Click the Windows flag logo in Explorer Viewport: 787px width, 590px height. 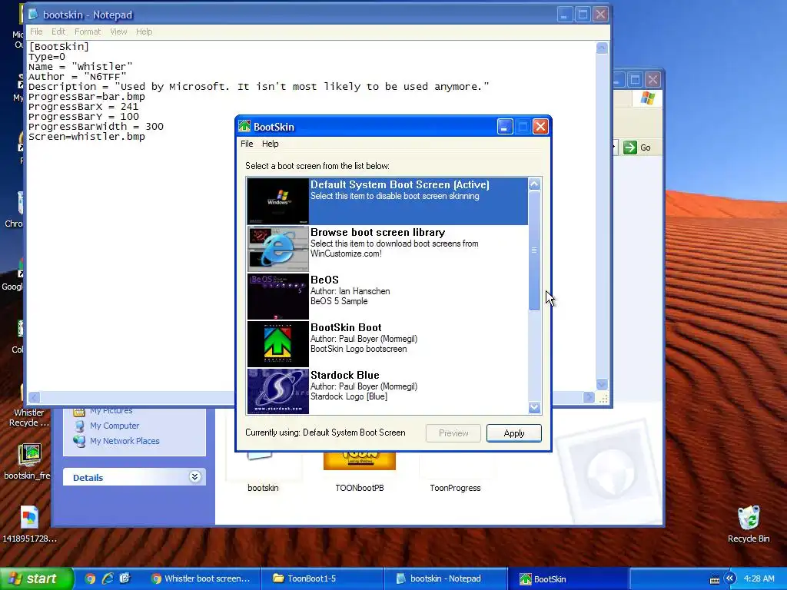647,98
